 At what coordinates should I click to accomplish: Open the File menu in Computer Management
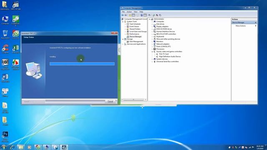(x=123, y=12)
